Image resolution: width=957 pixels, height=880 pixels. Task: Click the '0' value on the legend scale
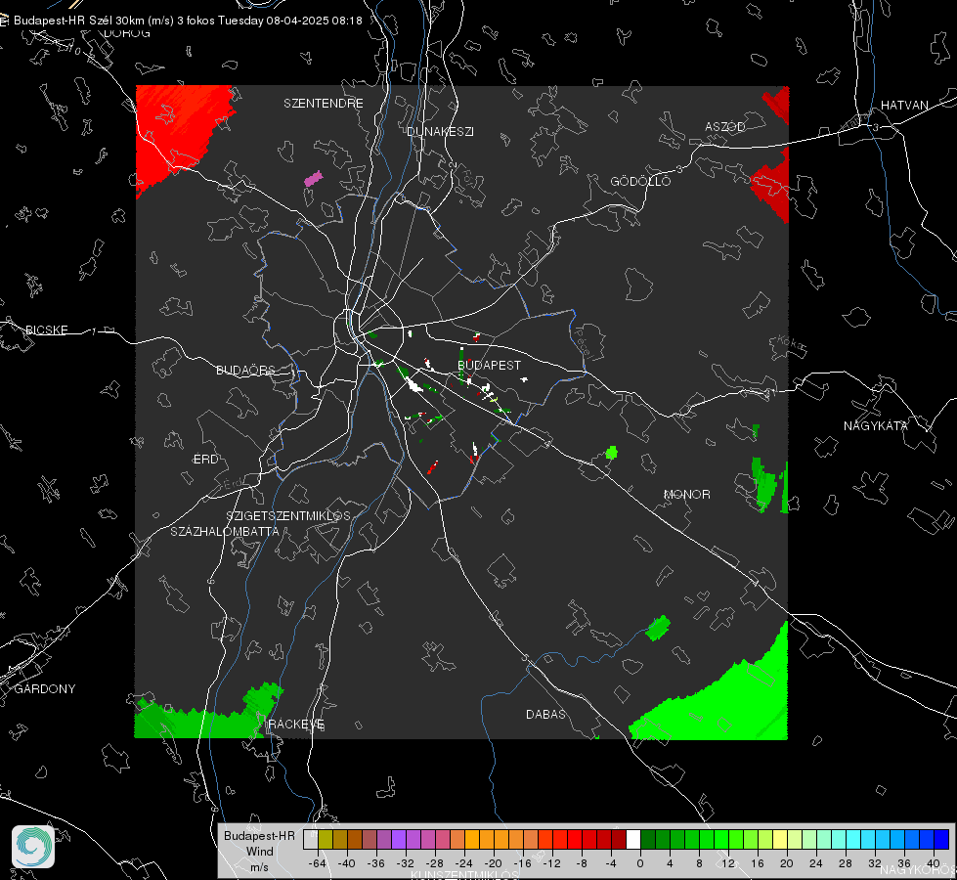coord(640,863)
